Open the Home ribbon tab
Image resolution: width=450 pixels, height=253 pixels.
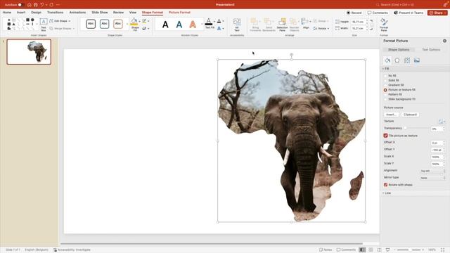(7, 13)
